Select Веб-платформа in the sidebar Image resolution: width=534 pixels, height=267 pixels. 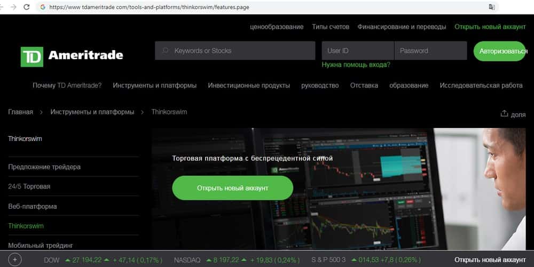tap(33, 206)
